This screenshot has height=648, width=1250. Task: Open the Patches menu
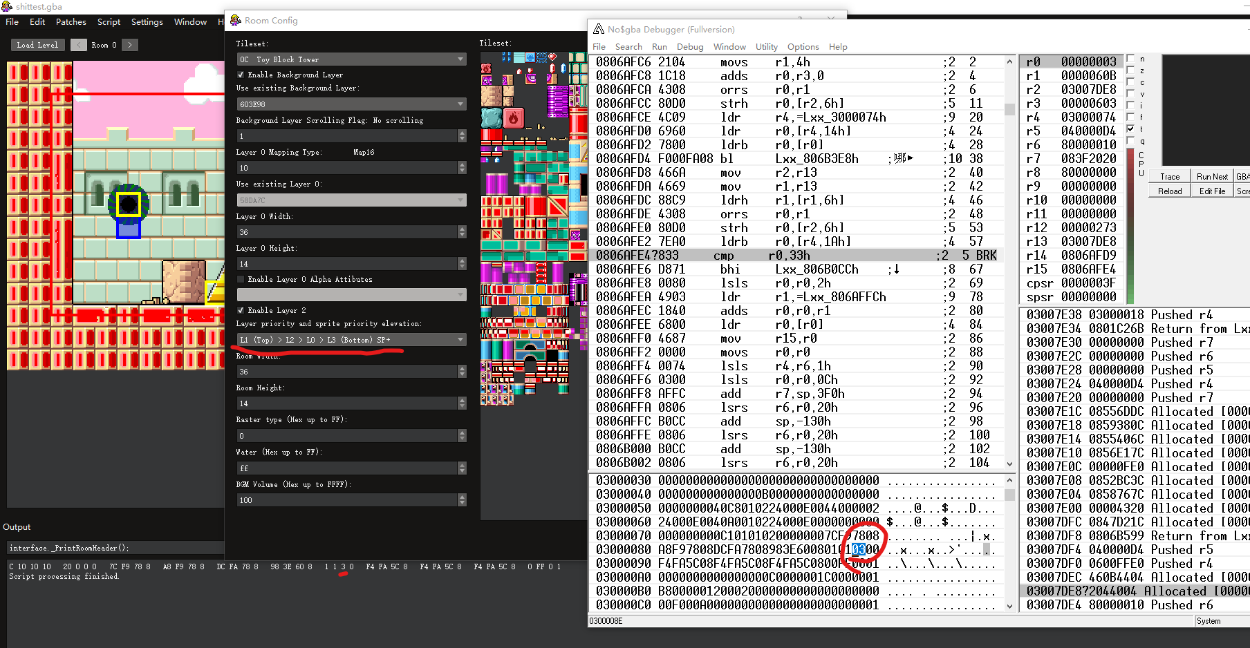pyautogui.click(x=71, y=21)
